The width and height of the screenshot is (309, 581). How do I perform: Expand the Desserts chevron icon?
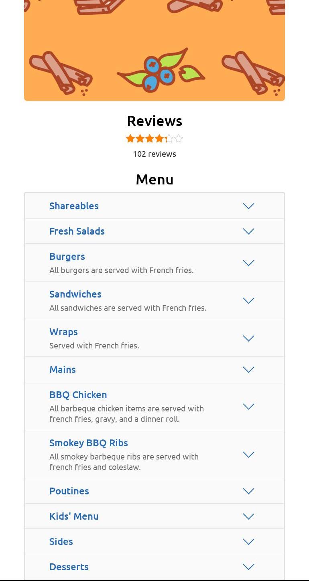click(x=249, y=567)
